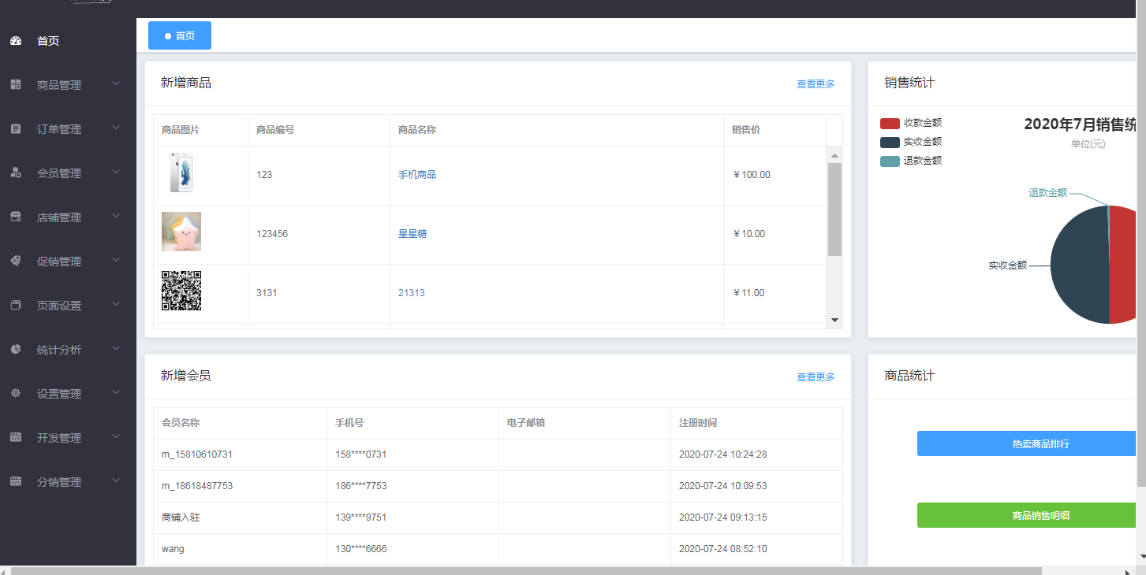
Task: Click the 设置管理 gear icon
Action: [x=16, y=394]
